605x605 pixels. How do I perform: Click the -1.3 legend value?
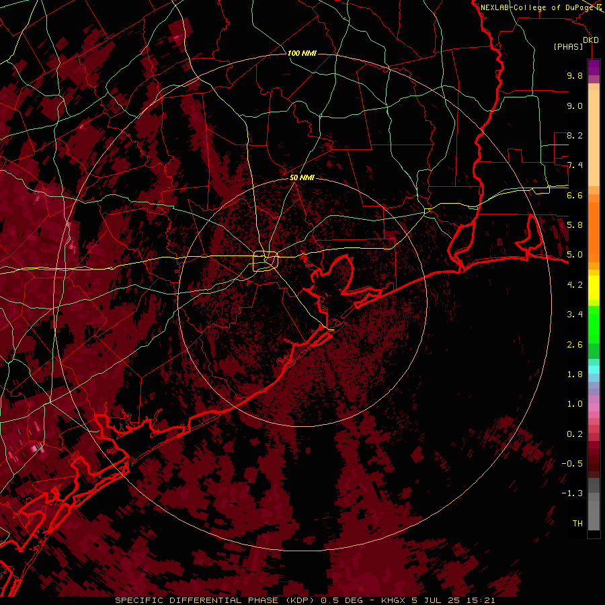point(572,493)
